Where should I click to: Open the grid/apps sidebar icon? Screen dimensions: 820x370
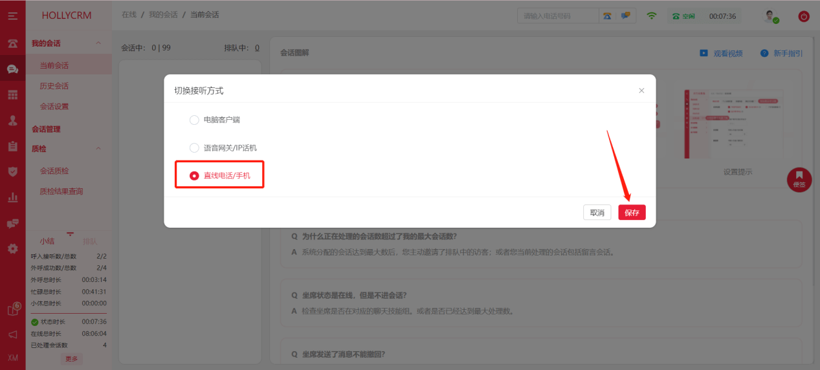tap(12, 94)
